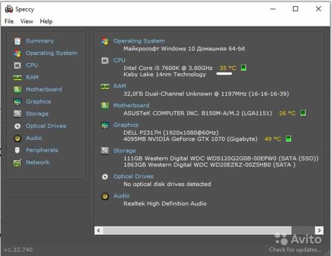Click the Graphics monitor icon in sidebar
Viewport: 332px width, 256px height.
(x=17, y=102)
